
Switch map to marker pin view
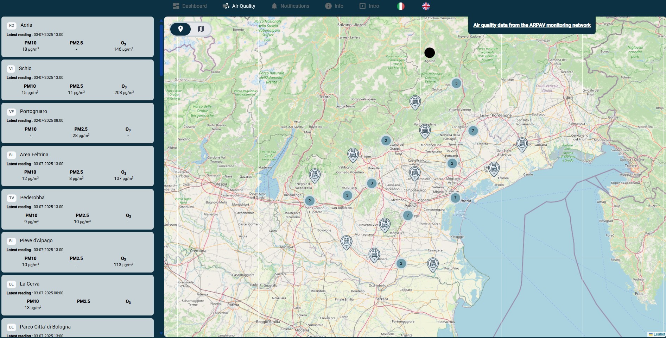(x=180, y=29)
